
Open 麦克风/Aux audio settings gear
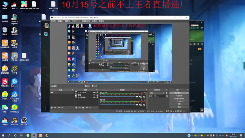pos(144,97)
